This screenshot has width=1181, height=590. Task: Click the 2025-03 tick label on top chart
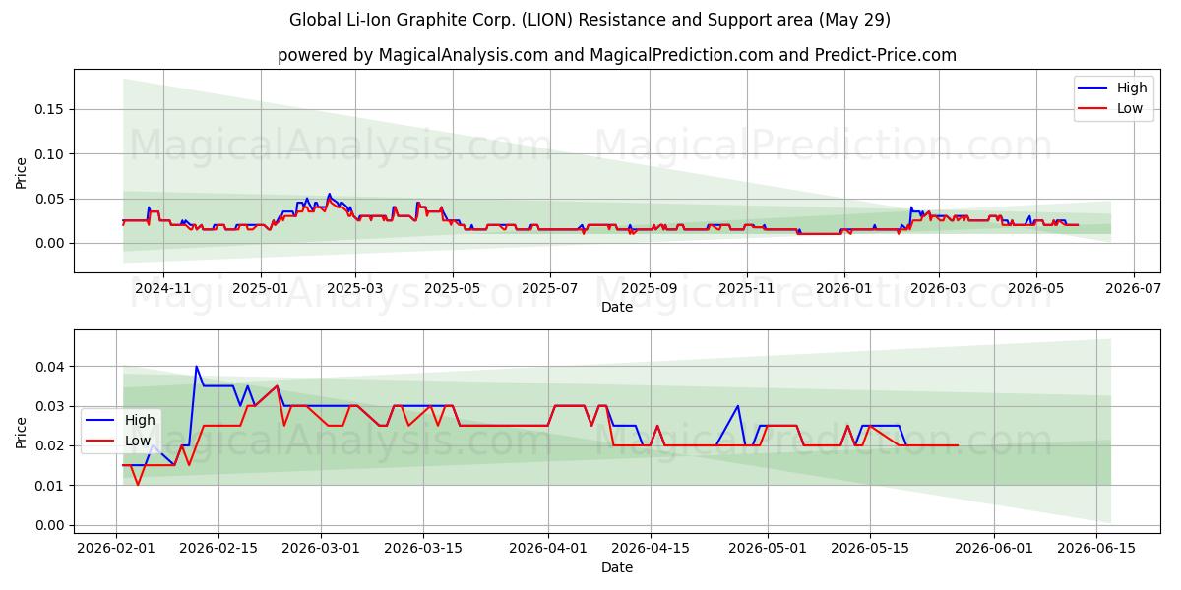click(x=355, y=289)
